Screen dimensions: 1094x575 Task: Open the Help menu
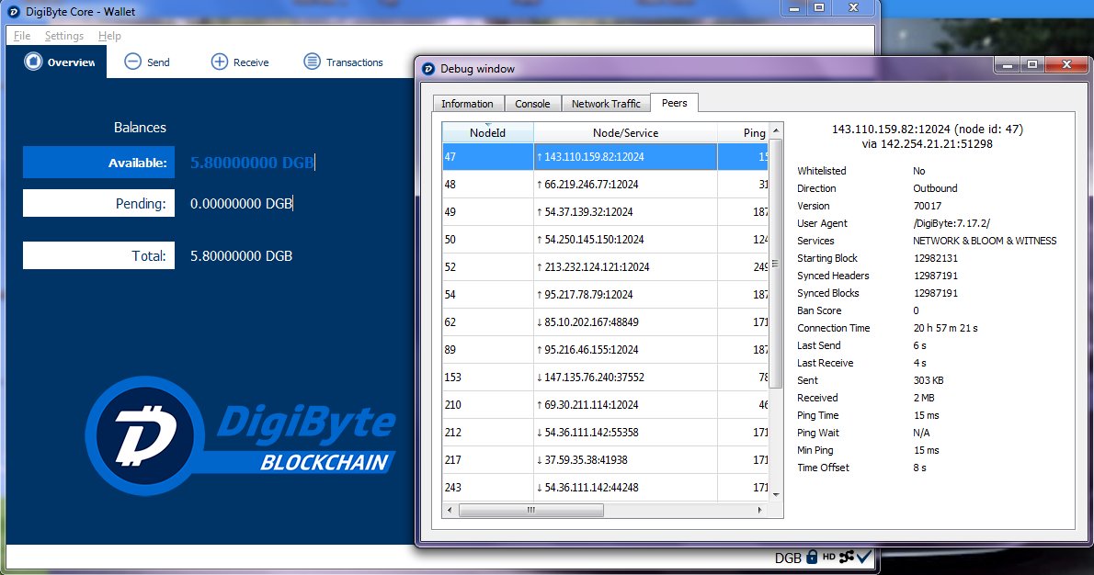(109, 36)
